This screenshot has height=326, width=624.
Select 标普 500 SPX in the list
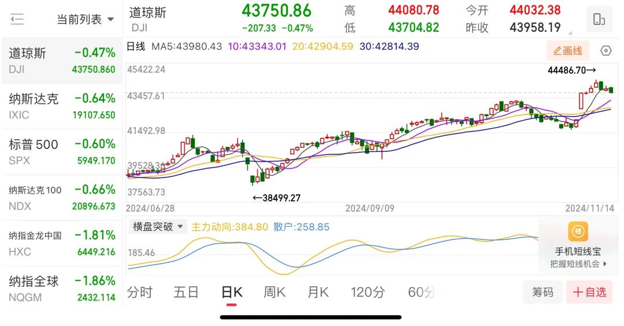click(x=62, y=152)
